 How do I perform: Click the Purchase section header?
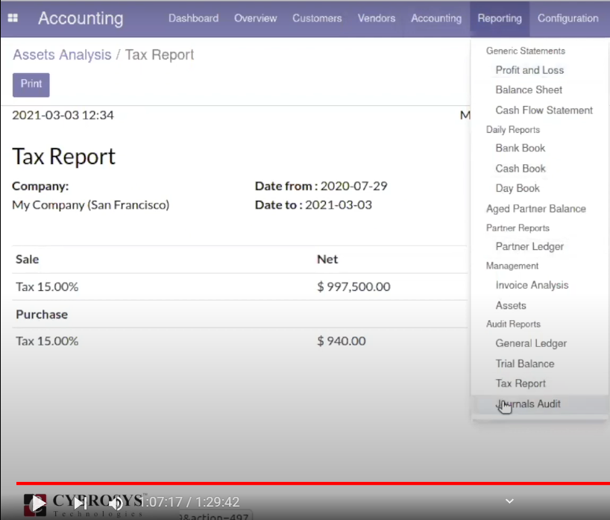(x=42, y=315)
